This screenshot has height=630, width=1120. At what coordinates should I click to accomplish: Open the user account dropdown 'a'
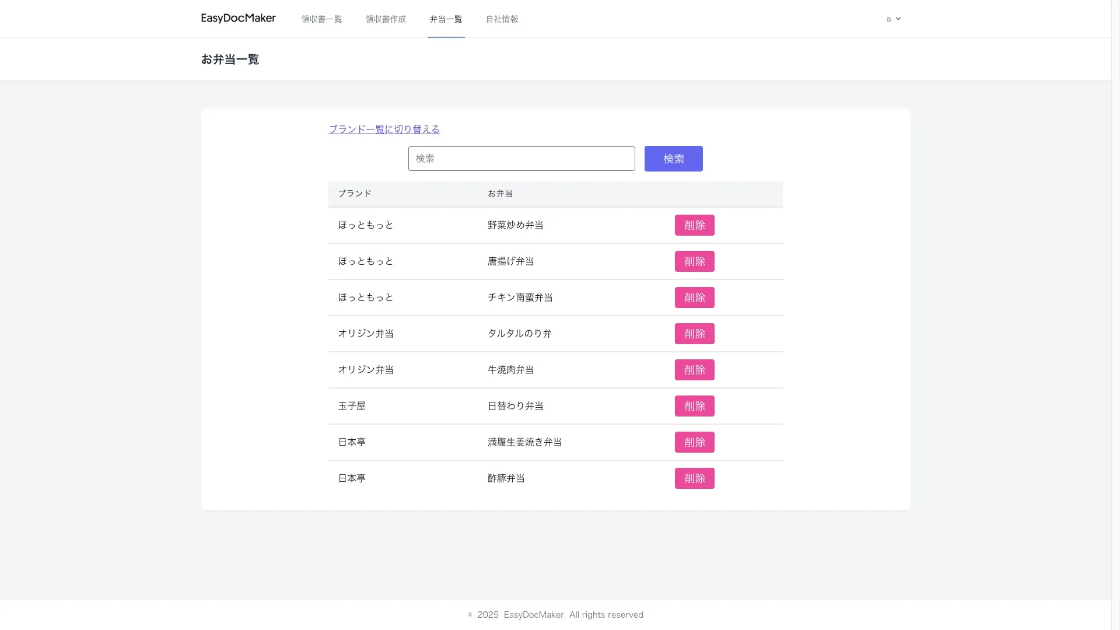(893, 19)
